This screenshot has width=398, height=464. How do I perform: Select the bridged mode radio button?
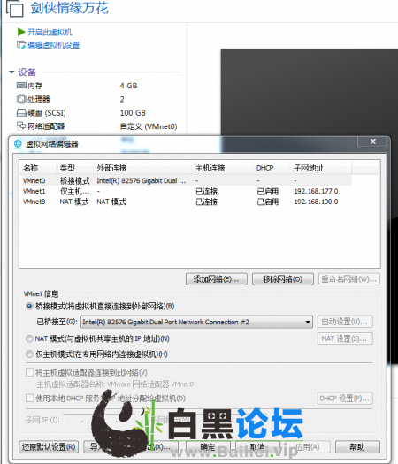coord(29,306)
